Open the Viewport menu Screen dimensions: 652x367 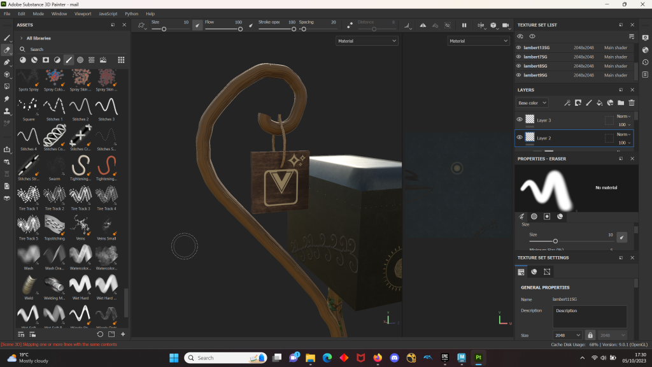pyautogui.click(x=83, y=14)
